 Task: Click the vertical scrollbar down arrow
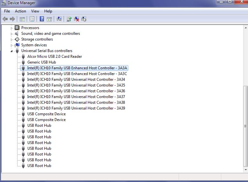246,170
